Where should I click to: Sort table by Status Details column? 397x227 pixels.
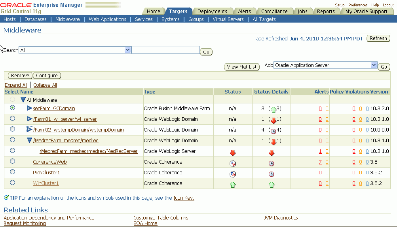[271, 92]
